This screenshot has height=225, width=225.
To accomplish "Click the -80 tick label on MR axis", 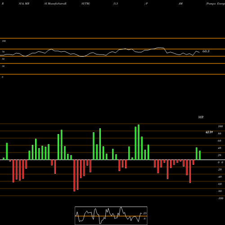I will tap(220, 191).
